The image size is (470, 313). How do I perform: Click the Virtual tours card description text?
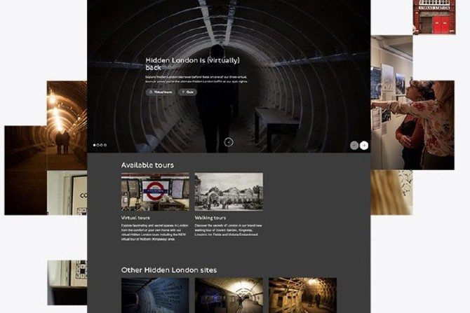pos(154,232)
